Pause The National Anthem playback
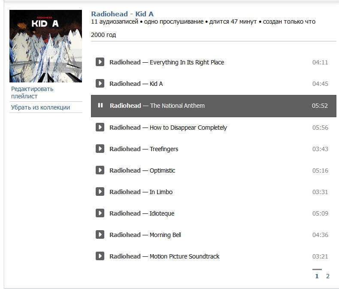 (100, 105)
